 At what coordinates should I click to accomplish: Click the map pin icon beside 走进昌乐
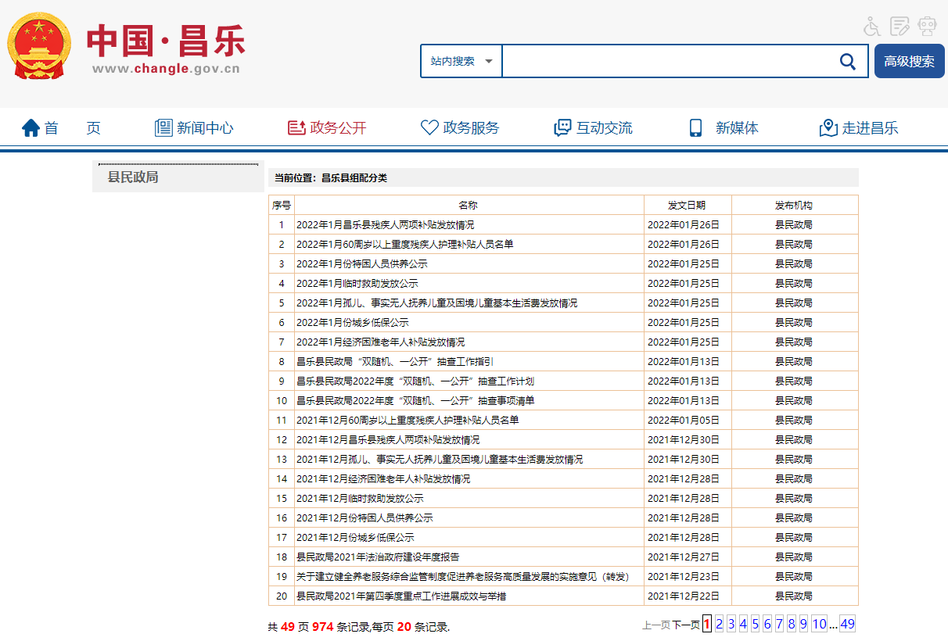[x=828, y=128]
